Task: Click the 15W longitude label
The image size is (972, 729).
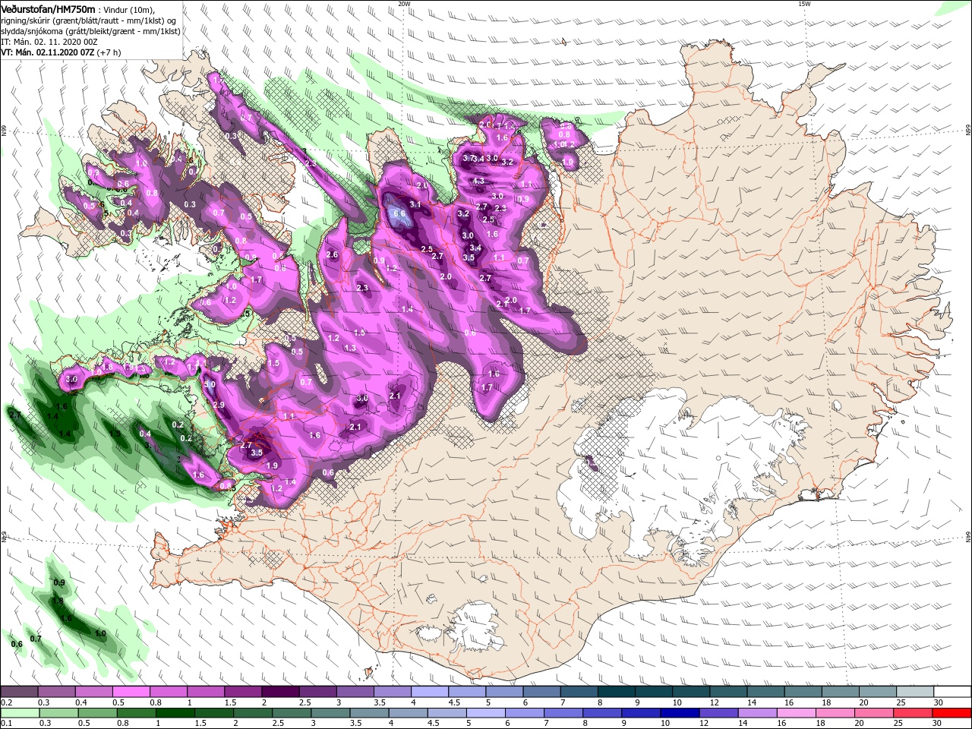Action: [804, 3]
